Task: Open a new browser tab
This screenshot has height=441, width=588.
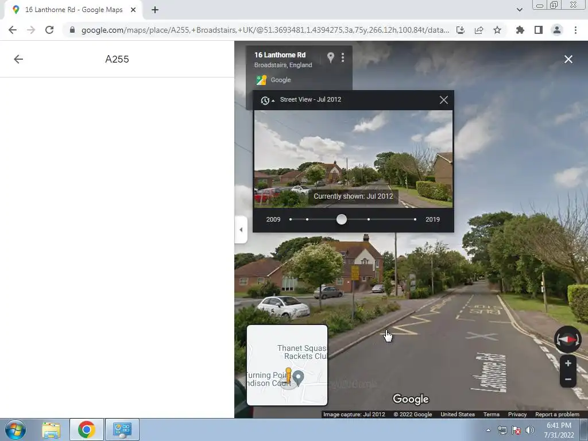Action: pos(155,10)
